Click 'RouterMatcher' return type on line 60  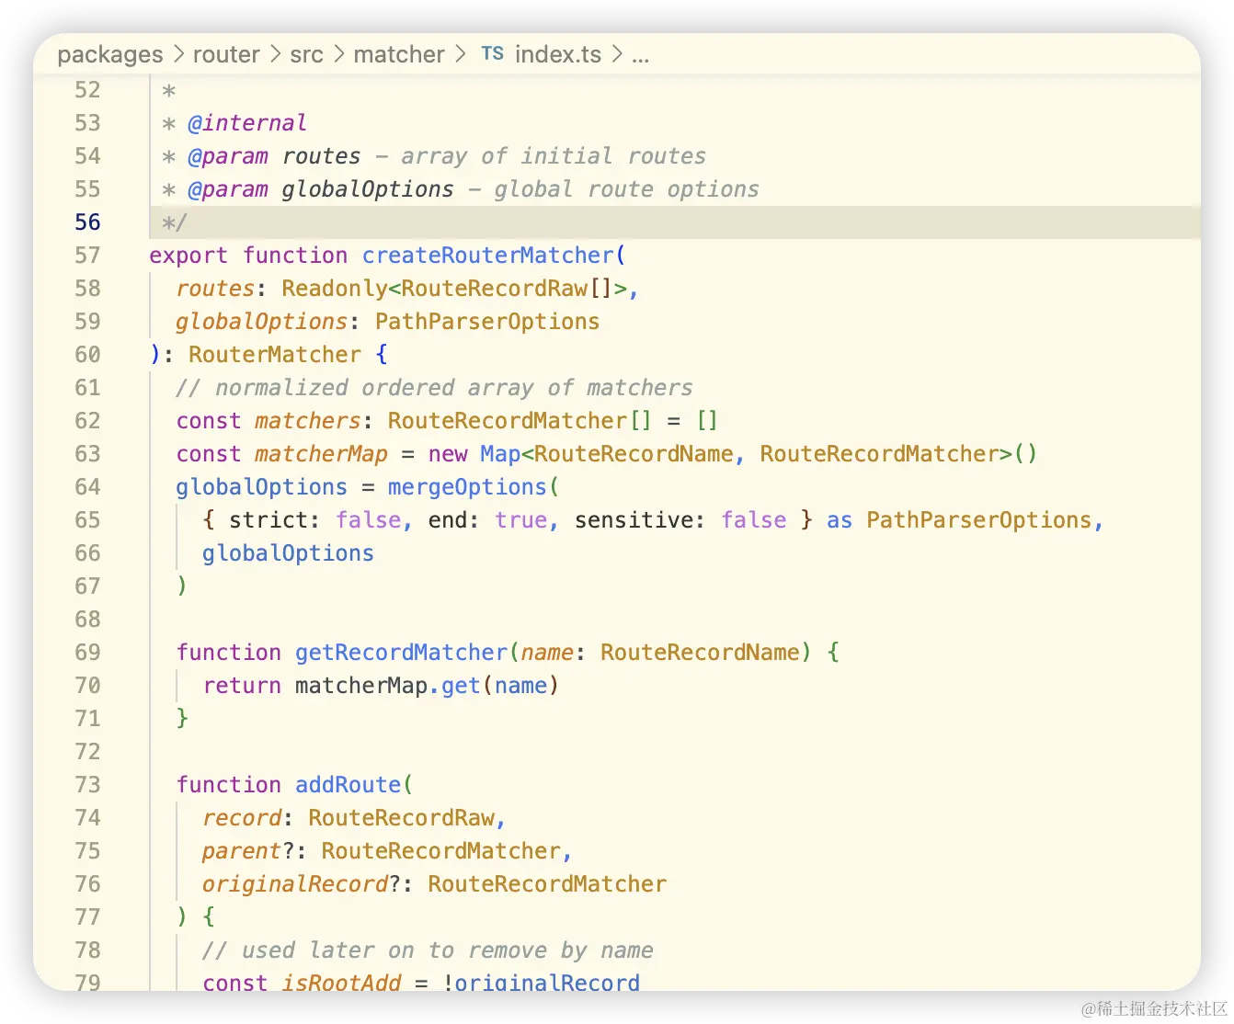pos(275,355)
